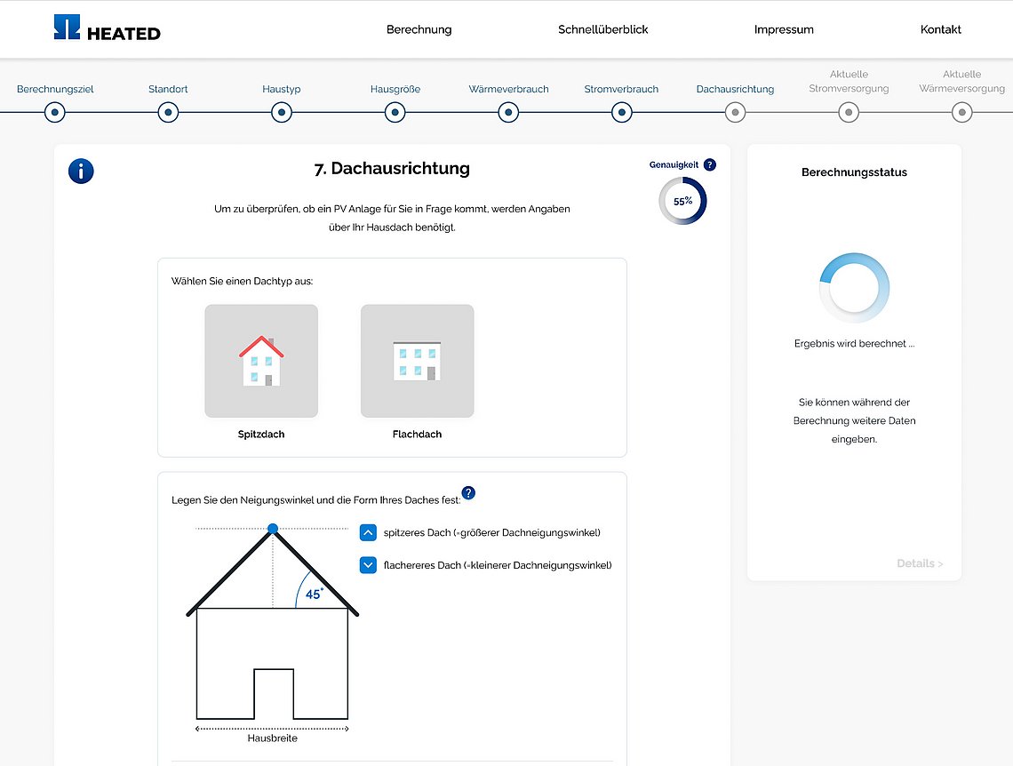
Task: Select the Aktuelle Stromversorgung step circle
Action: tap(849, 113)
